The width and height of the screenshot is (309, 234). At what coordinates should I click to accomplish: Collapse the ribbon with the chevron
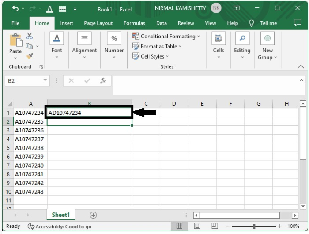[x=301, y=66]
